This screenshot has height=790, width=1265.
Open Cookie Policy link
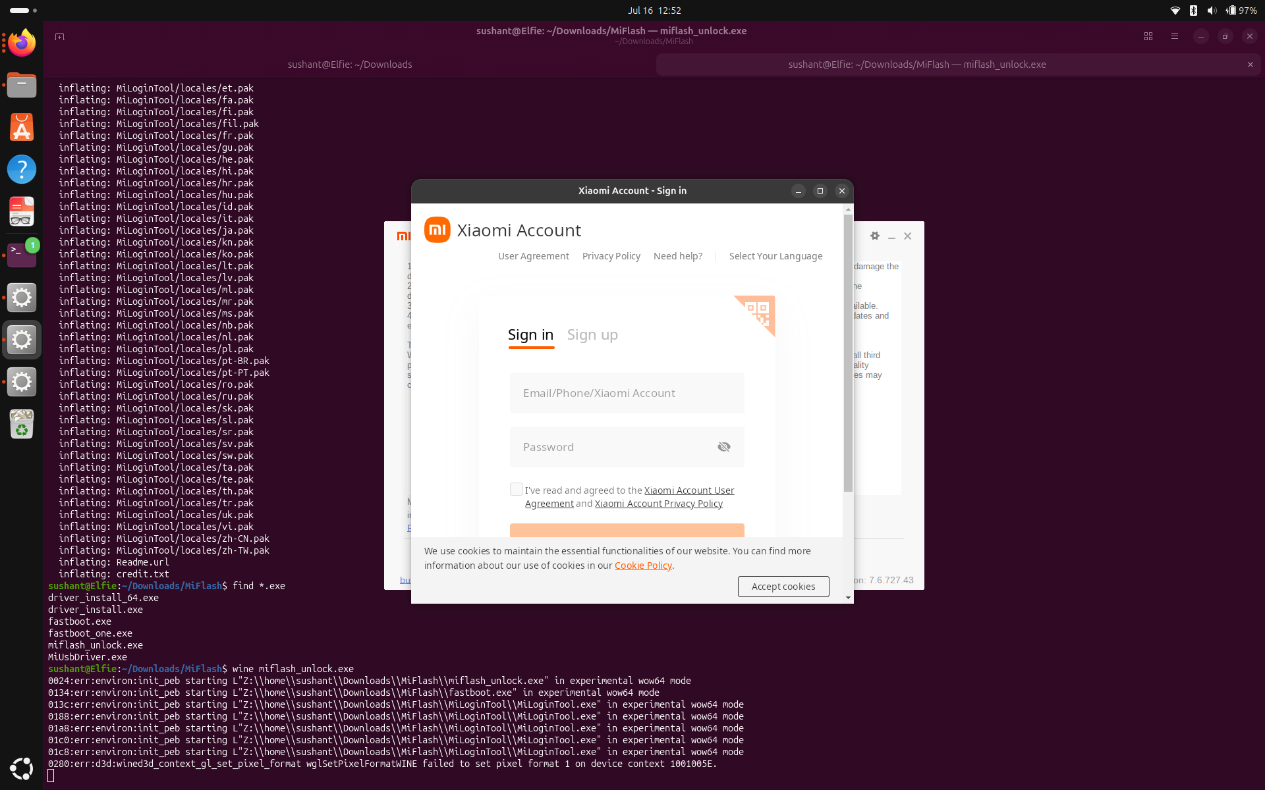(x=643, y=566)
